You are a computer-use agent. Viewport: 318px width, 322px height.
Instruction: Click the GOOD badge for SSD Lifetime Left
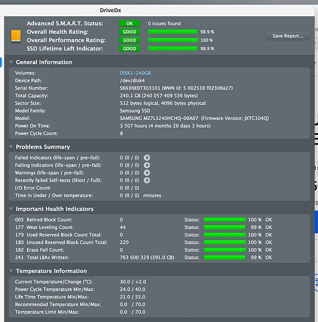coord(129,49)
